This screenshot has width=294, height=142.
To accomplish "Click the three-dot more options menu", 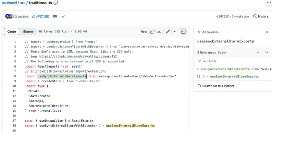I will [x=269, y=3].
